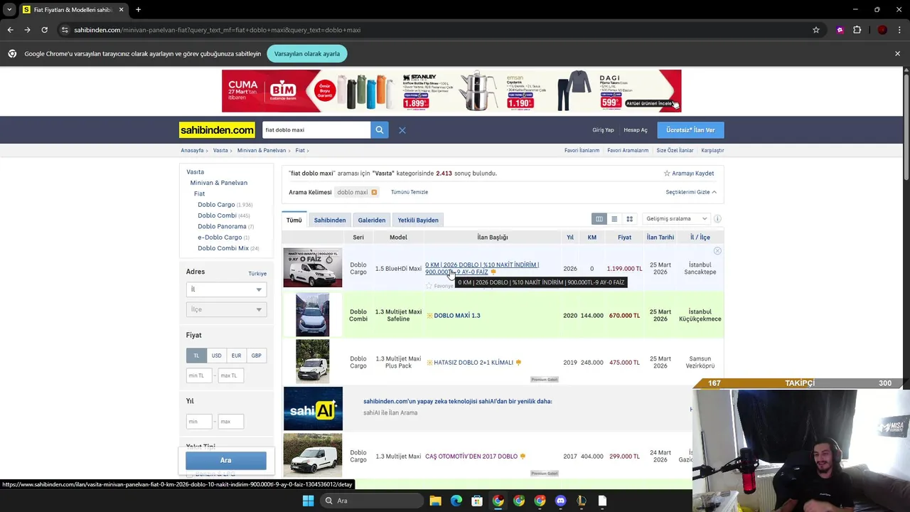Collapse Seçtiklerimi Gizle section
Screen dimensions: 910x512
[690, 192]
